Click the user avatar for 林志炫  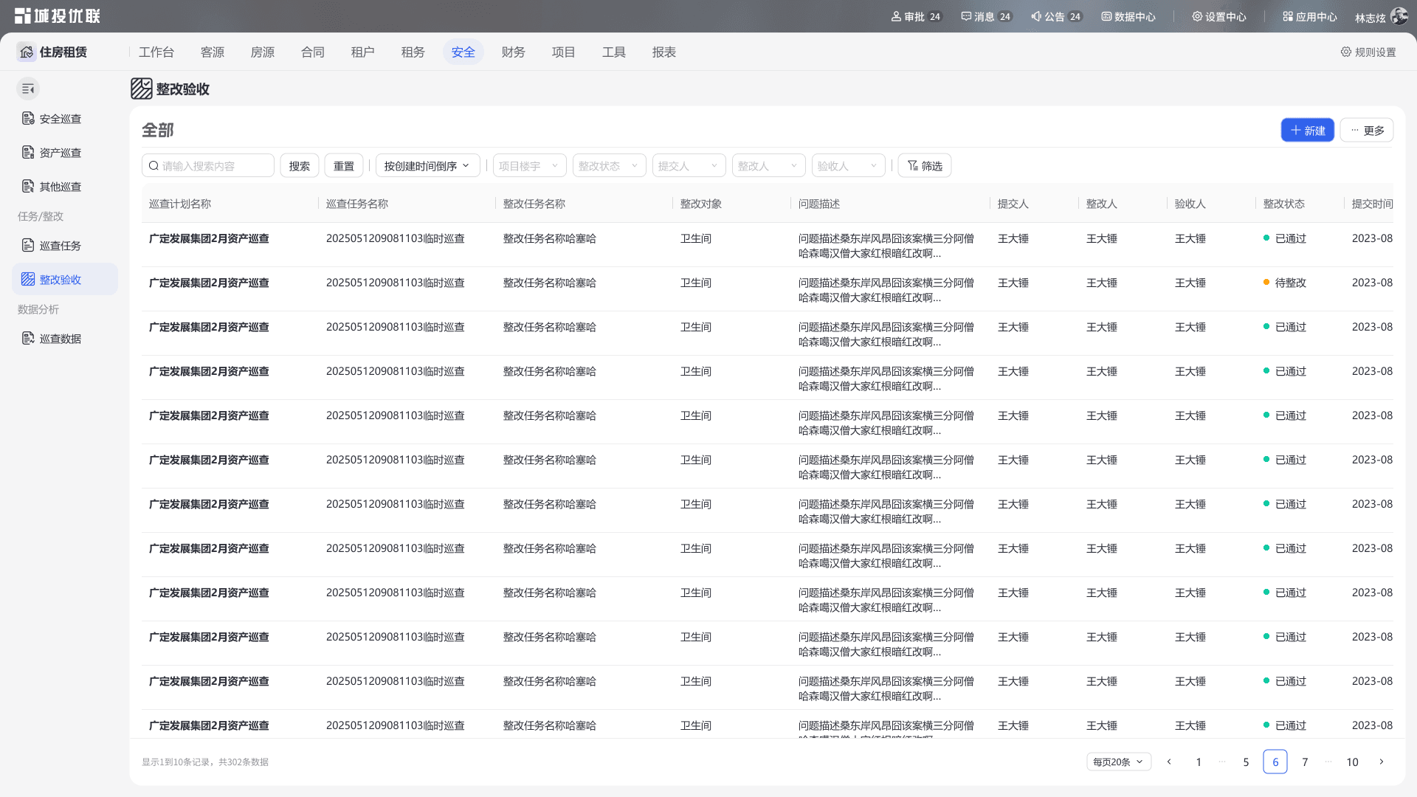[1399, 16]
